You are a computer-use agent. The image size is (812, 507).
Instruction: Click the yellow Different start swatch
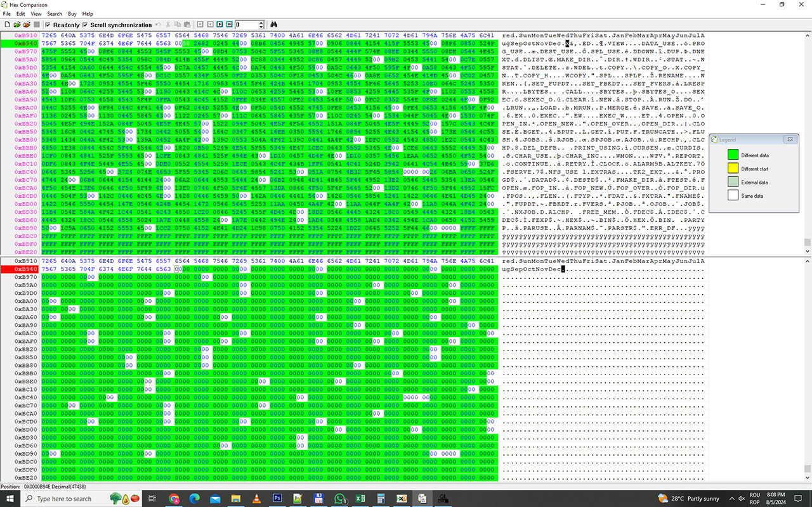[x=733, y=169]
